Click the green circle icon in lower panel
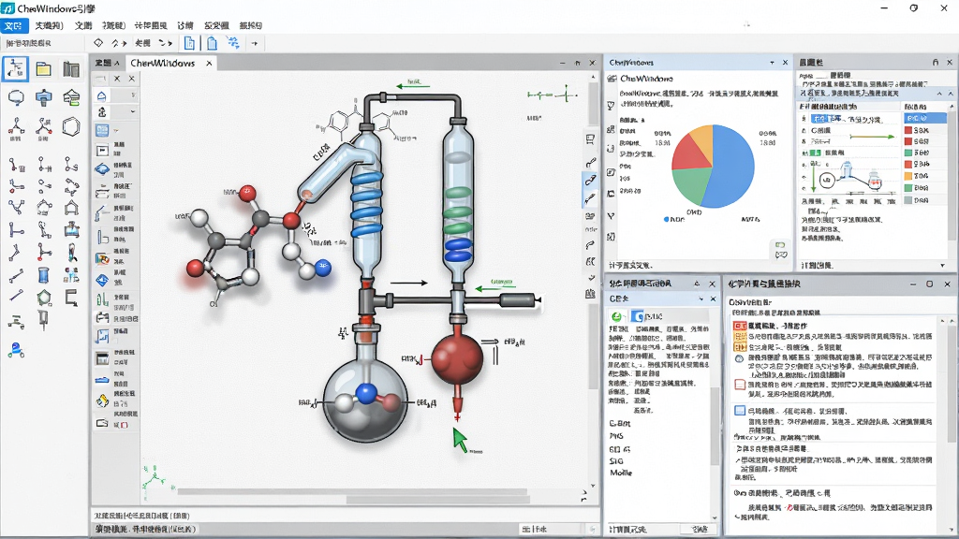Image resolution: width=959 pixels, height=539 pixels. [617, 316]
